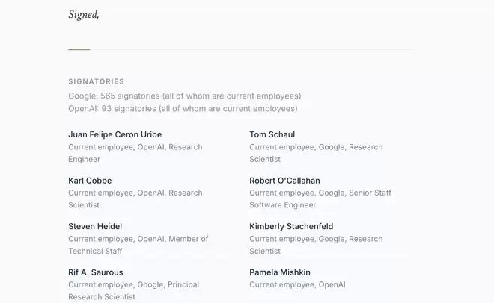Viewport: 494px width, 303px height.
Task: Click the role description under Kimberly Stachenfeld
Action: 316,245
